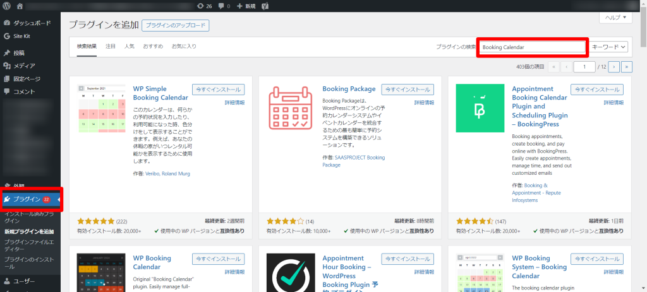Image resolution: width=647 pixels, height=292 pixels.
Task: Open Appointment Booking Calendar Plugin title
Action: coord(540,107)
